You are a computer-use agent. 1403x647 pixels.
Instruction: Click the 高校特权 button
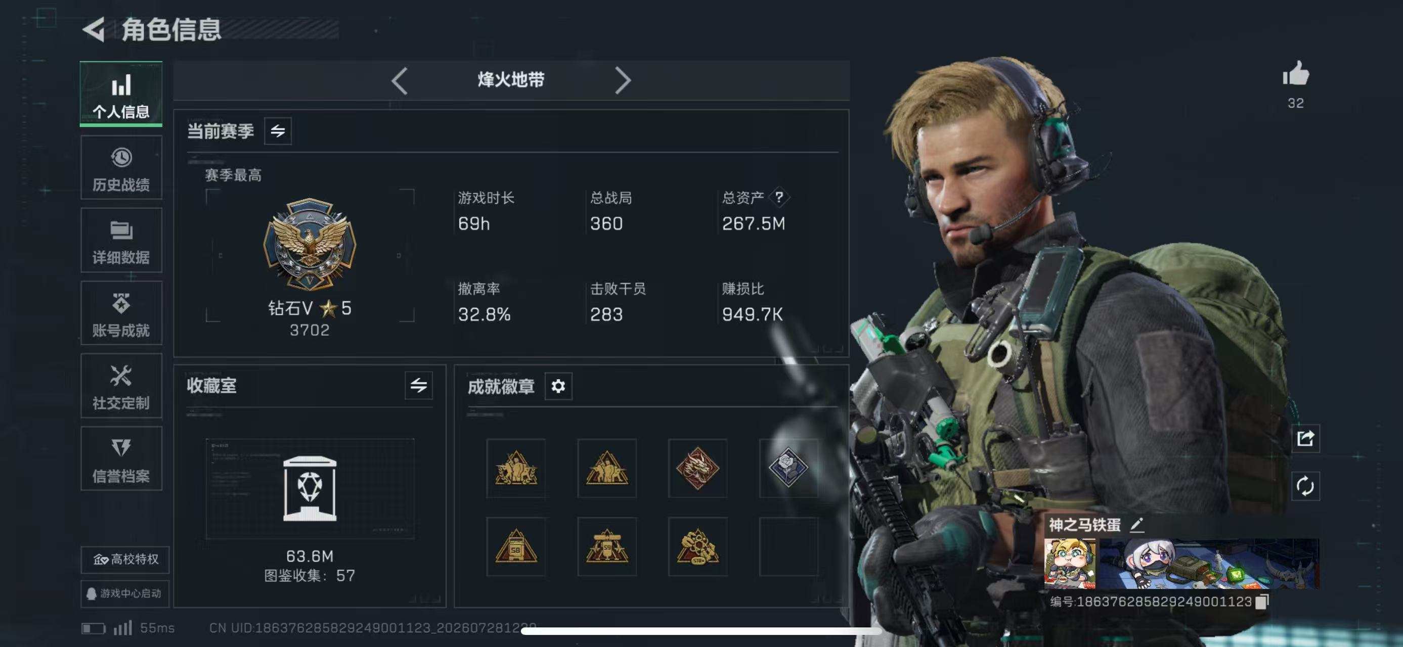(125, 560)
